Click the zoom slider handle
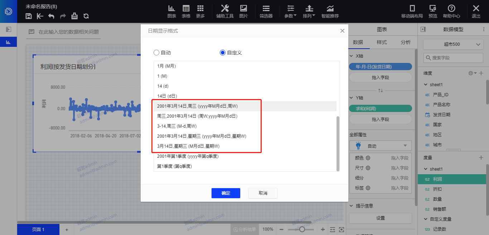489x235 pixels. tap(302, 229)
